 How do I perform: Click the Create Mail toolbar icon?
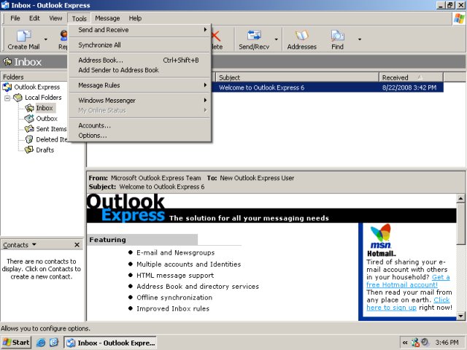[24, 36]
